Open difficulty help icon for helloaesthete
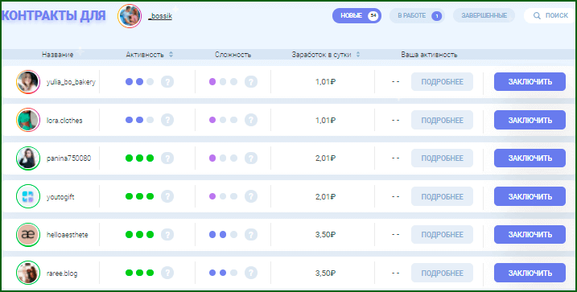This screenshot has width=577, height=292. 251,235
